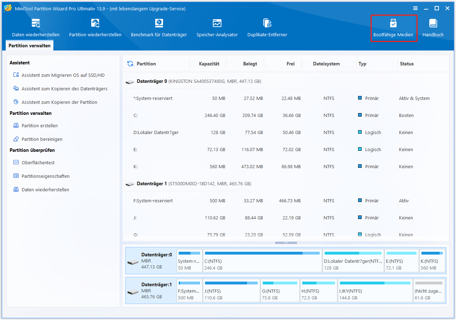Launch Partition wiederherstellen tool
The width and height of the screenshot is (456, 320).
[x=95, y=28]
